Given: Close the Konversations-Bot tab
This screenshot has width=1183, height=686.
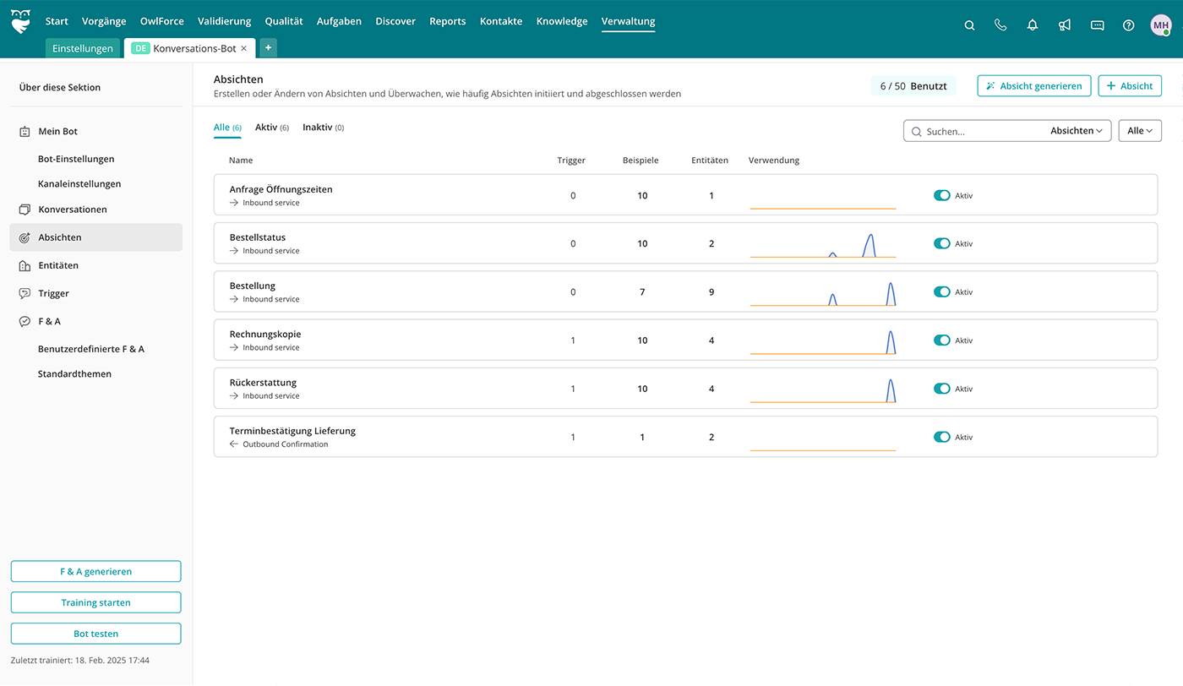Looking at the screenshot, I should click(244, 48).
